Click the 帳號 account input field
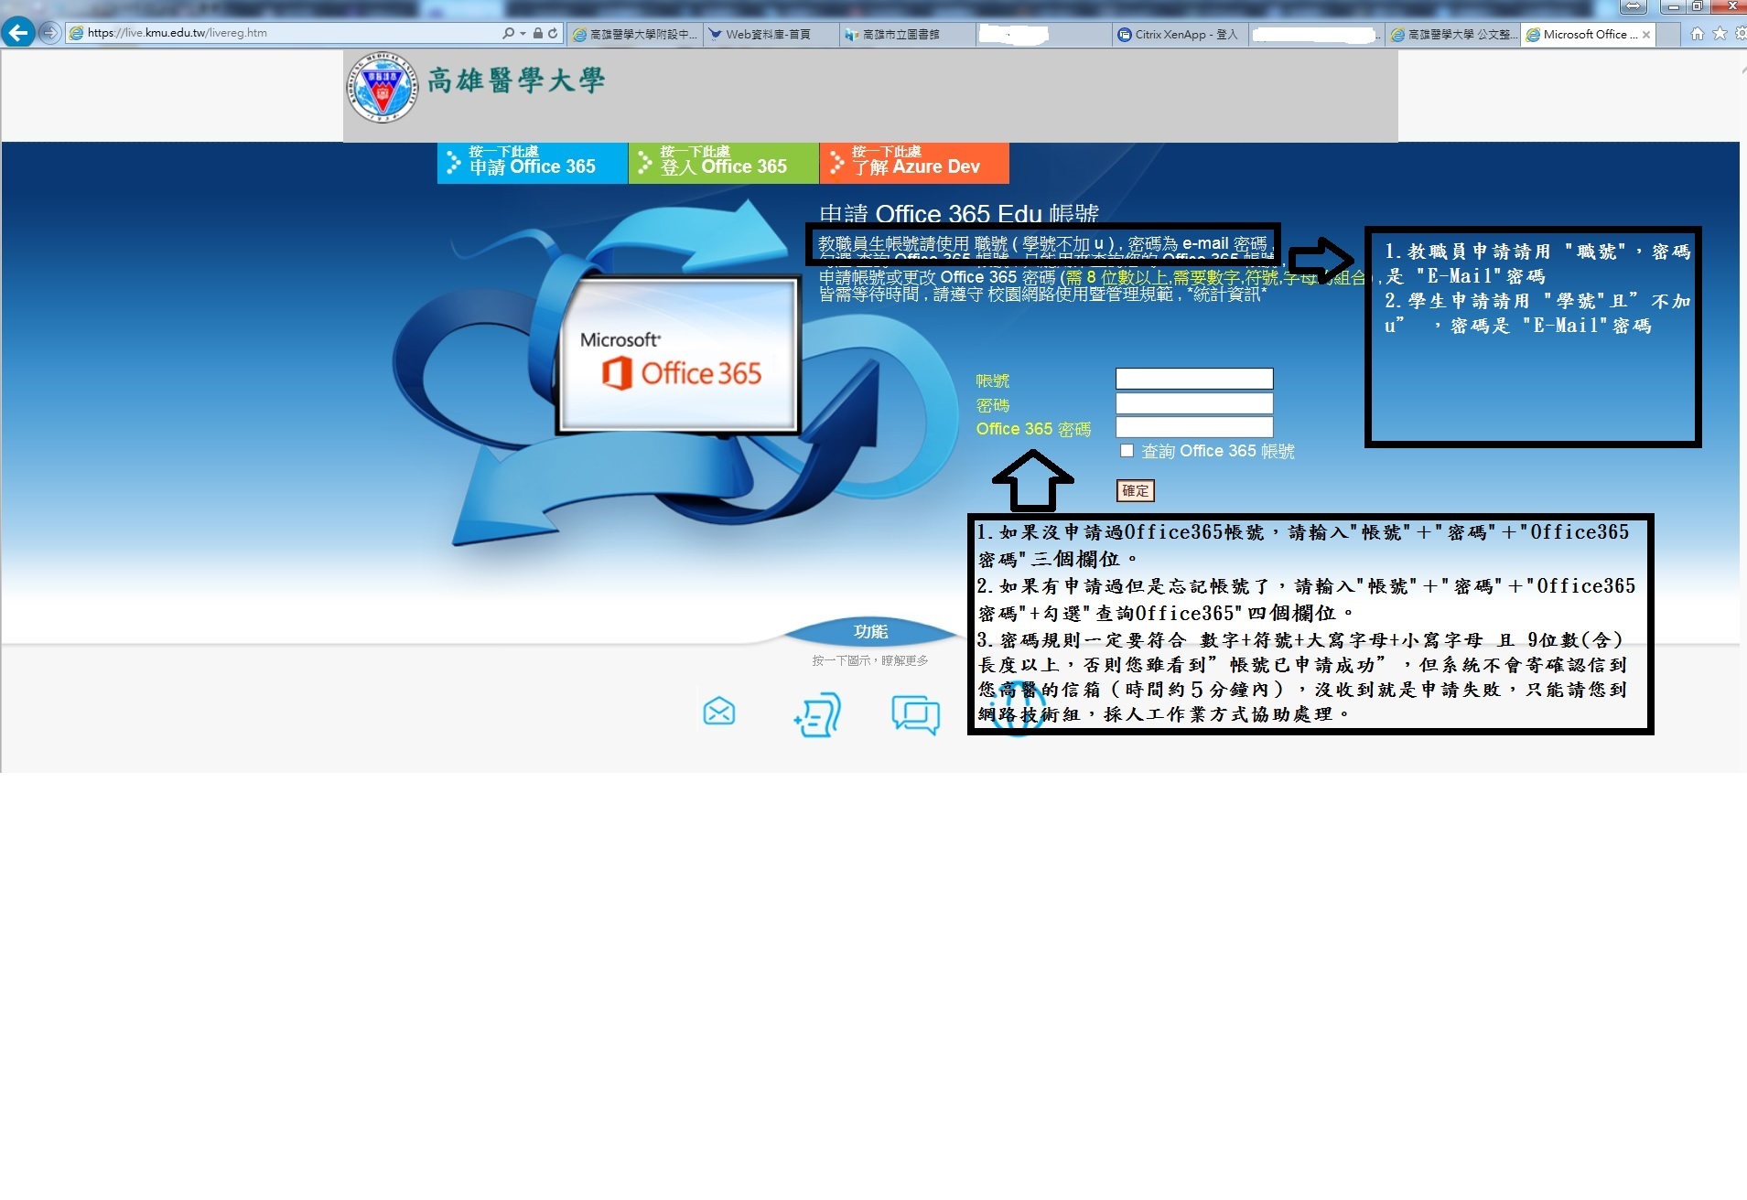The height and width of the screenshot is (1200, 1747). coord(1194,379)
